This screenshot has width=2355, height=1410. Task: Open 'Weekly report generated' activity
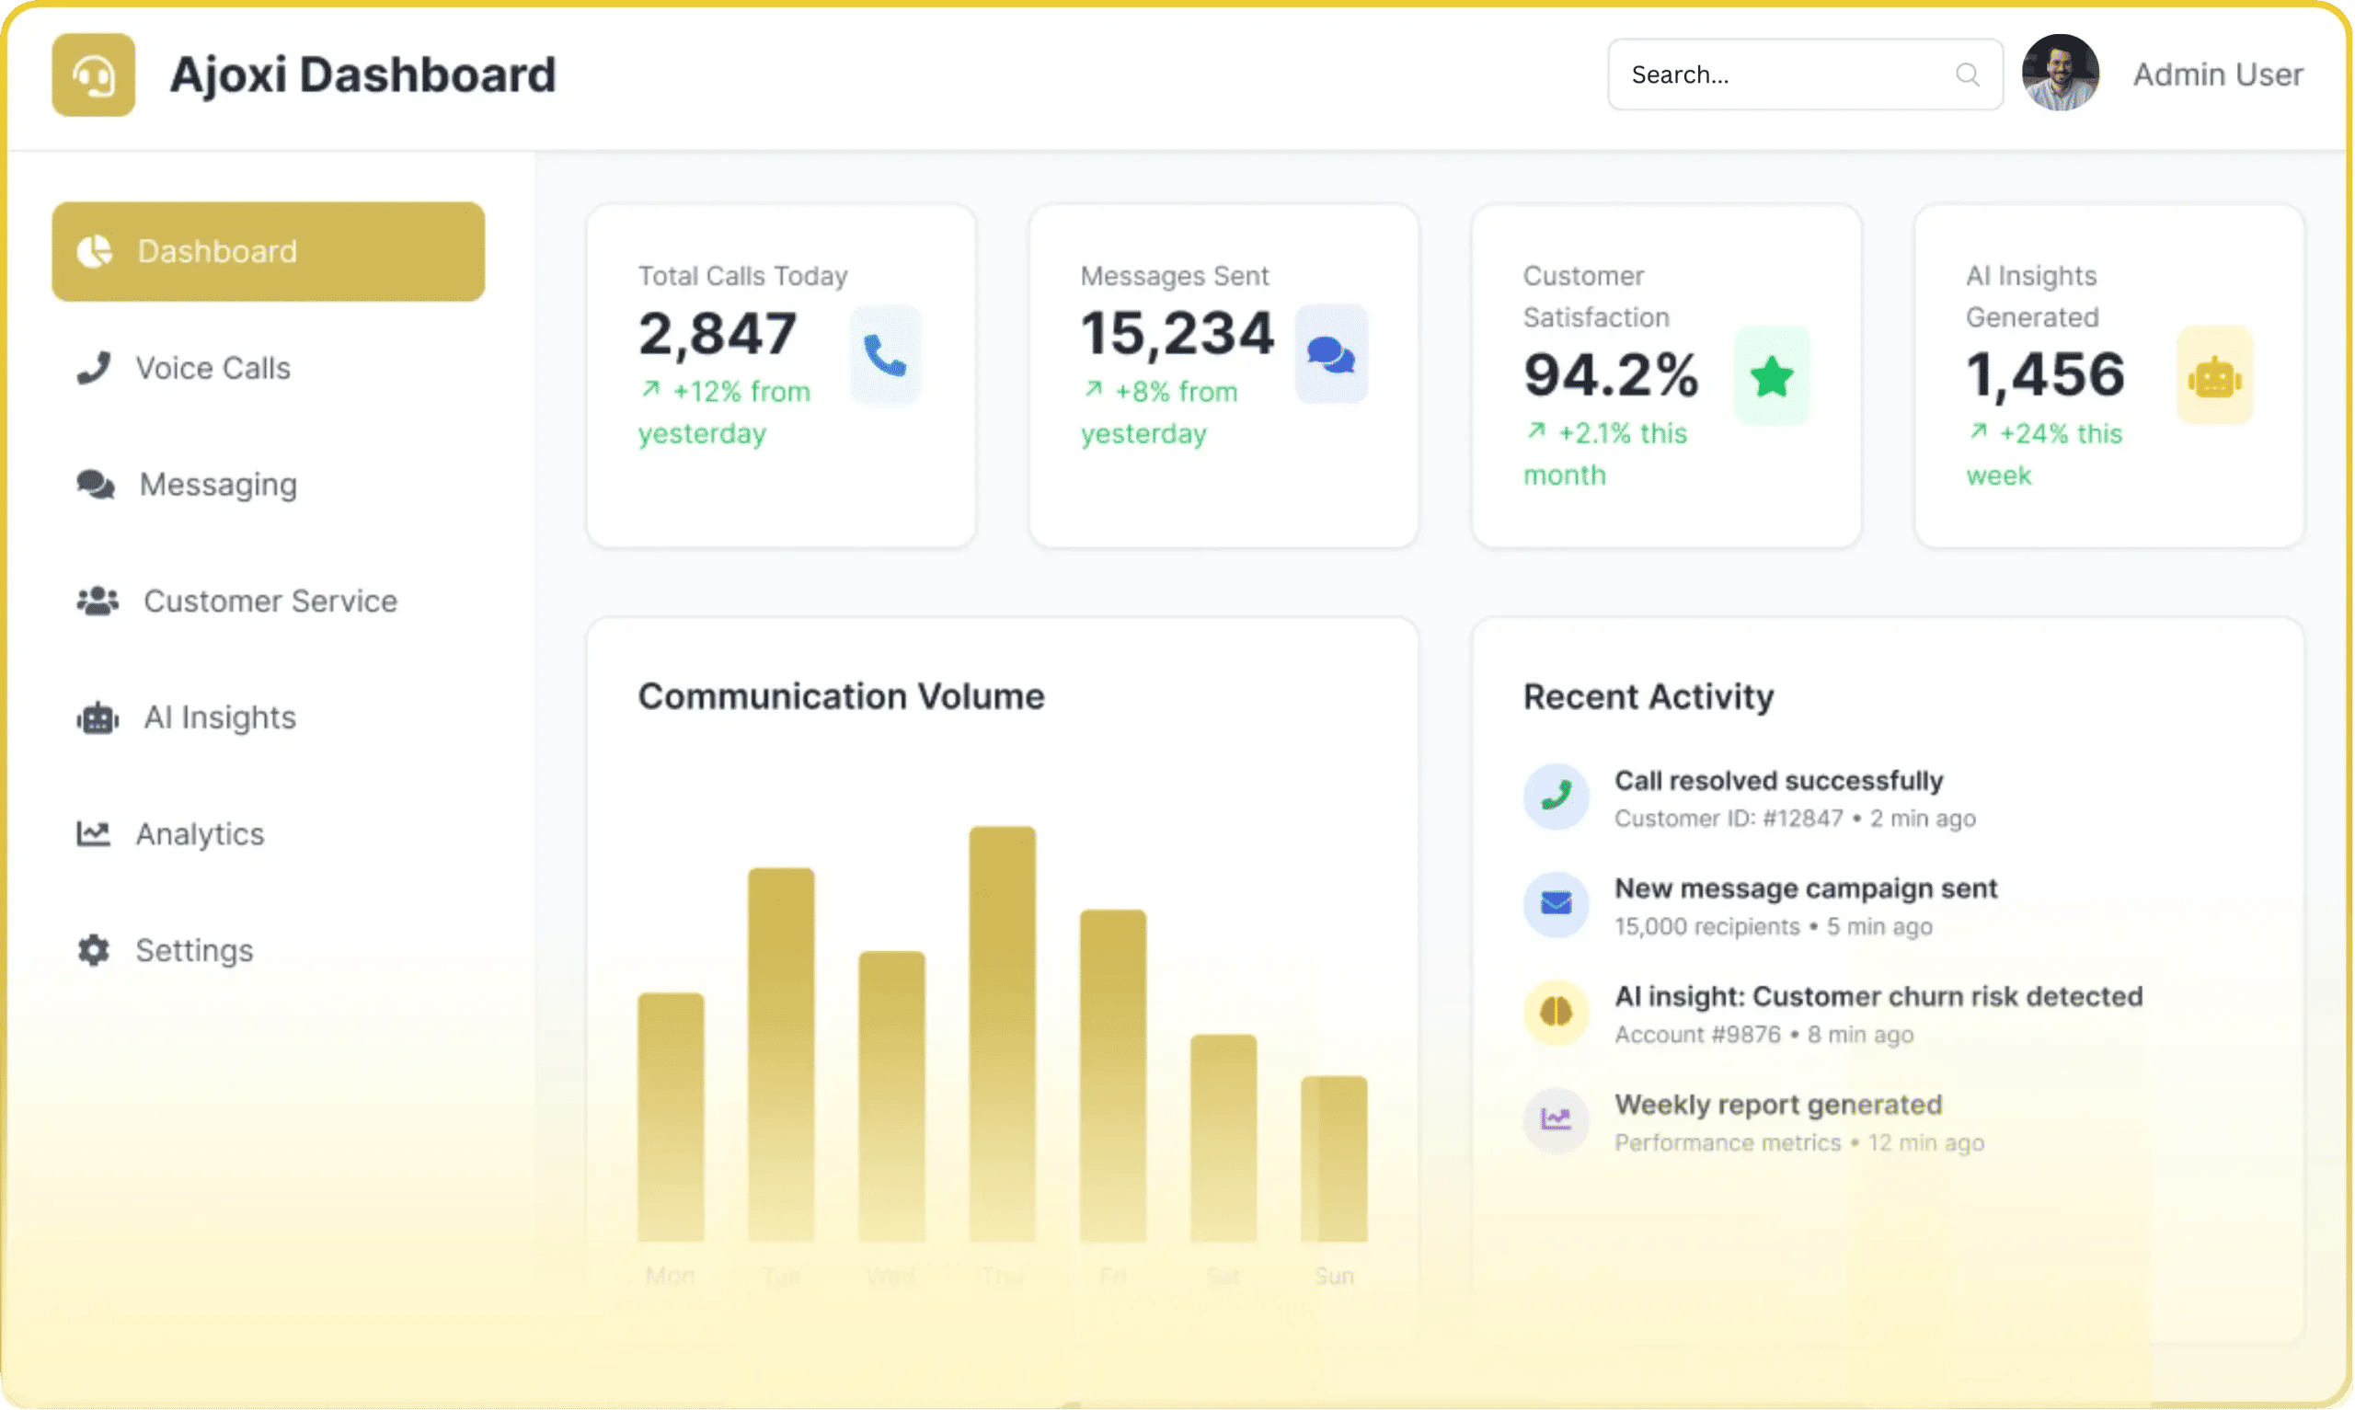point(1778,1106)
